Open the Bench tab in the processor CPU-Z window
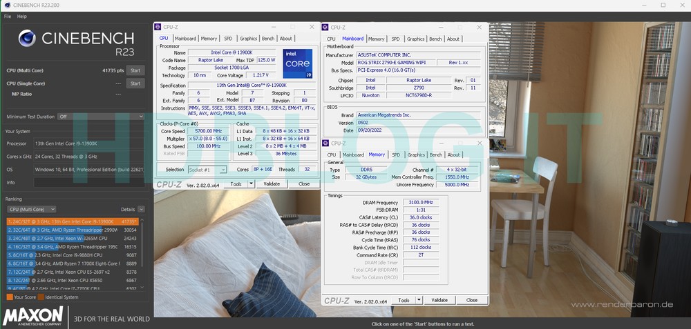This screenshot has width=691, height=329. pos(268,39)
